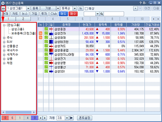Collapse the [관심그룹] tree node
This screenshot has height=122, width=162.
click(x=4, y=25)
